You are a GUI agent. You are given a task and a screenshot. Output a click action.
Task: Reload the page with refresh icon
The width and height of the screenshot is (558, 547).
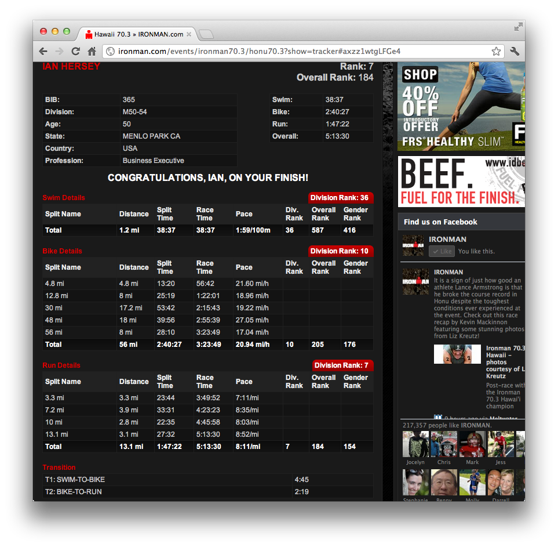point(75,51)
